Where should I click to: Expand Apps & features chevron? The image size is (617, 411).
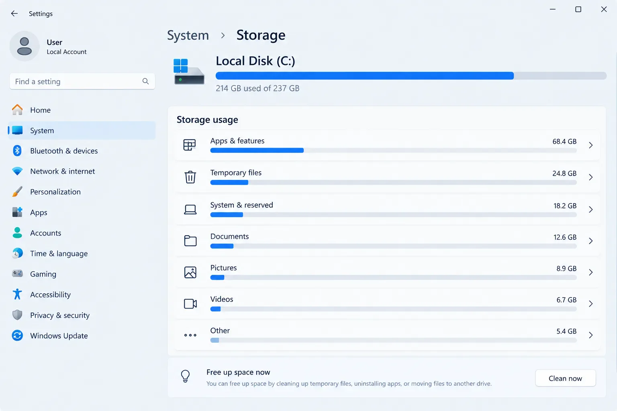(590, 145)
